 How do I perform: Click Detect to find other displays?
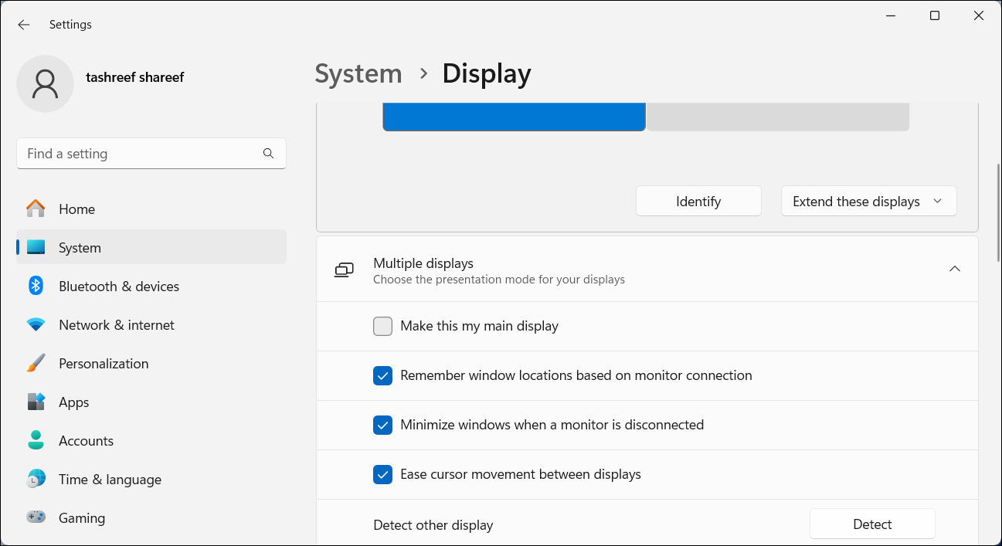point(872,524)
